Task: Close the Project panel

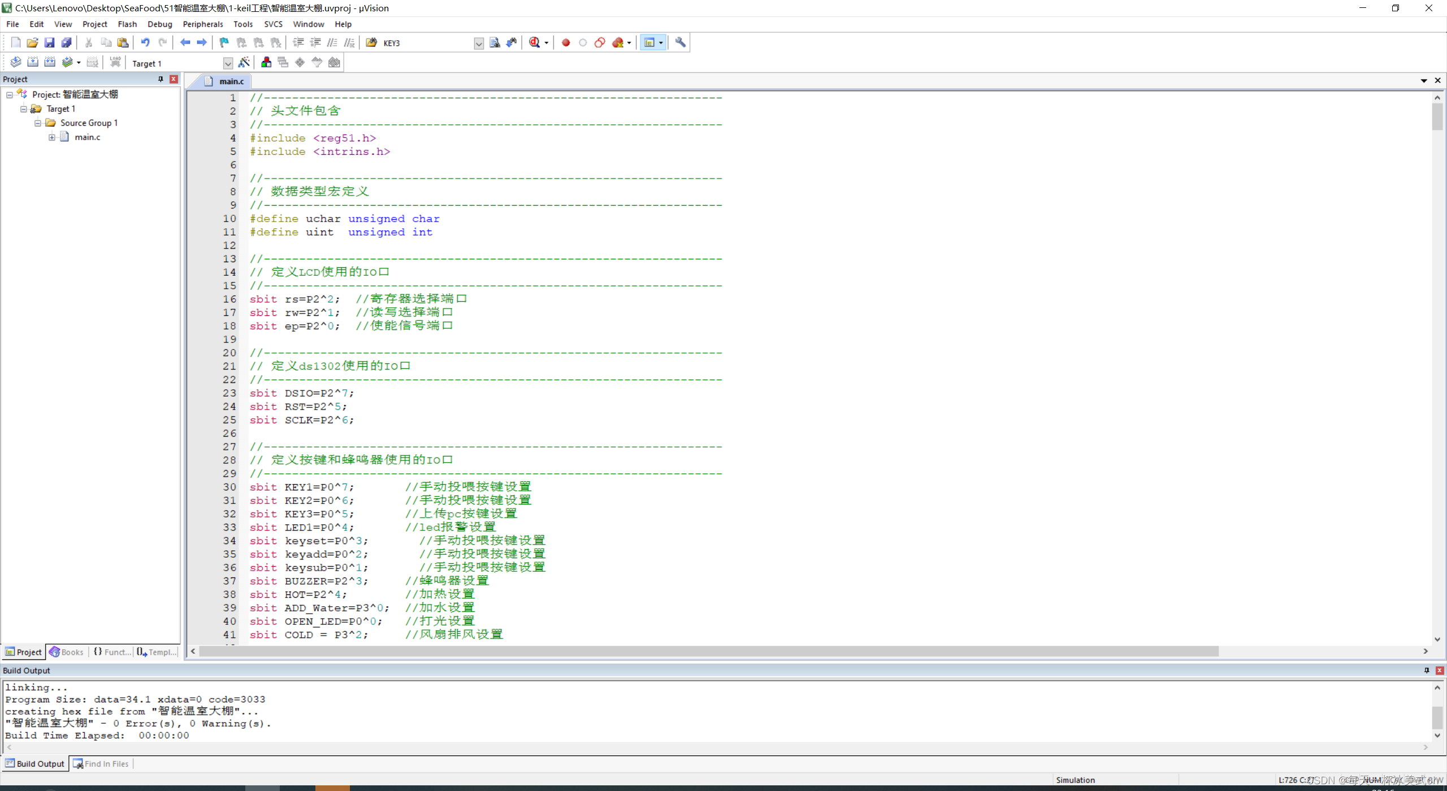Action: click(x=174, y=79)
